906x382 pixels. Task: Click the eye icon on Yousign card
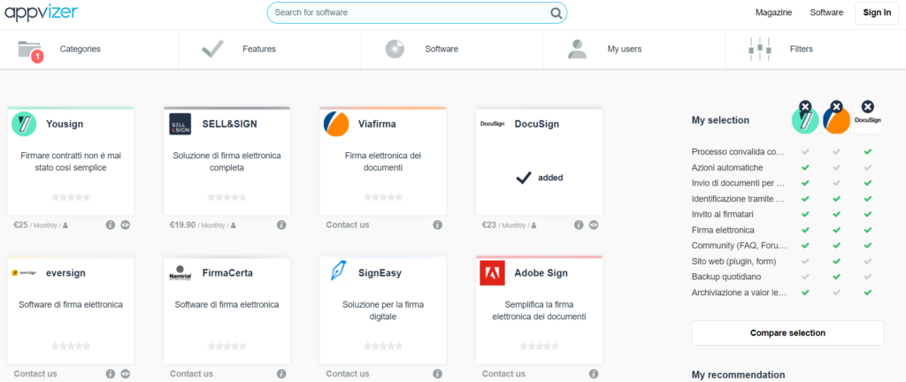pyautogui.click(x=126, y=225)
